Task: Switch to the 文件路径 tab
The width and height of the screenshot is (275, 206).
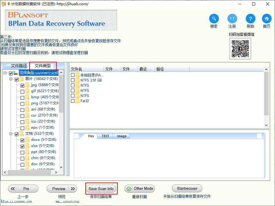Action: point(19,66)
